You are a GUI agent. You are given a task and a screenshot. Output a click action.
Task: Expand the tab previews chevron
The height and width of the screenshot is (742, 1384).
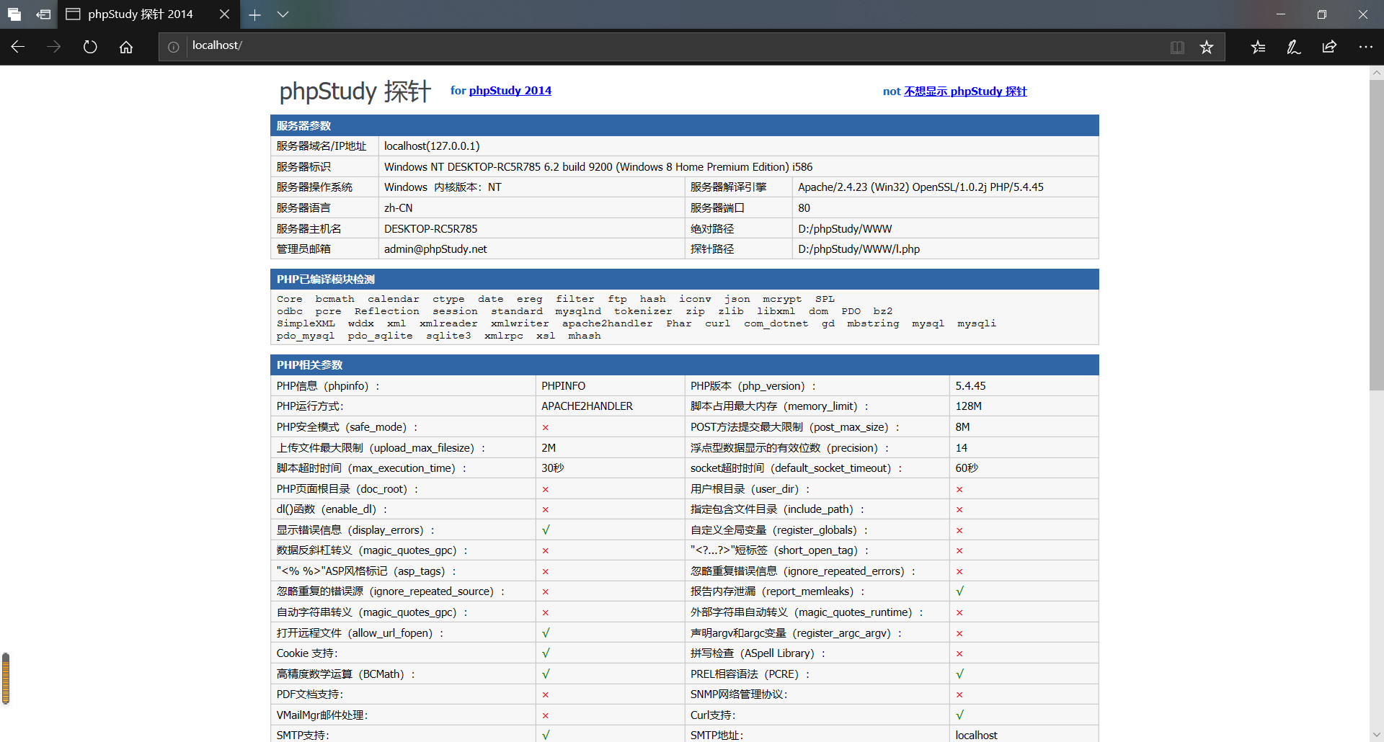[x=283, y=14]
